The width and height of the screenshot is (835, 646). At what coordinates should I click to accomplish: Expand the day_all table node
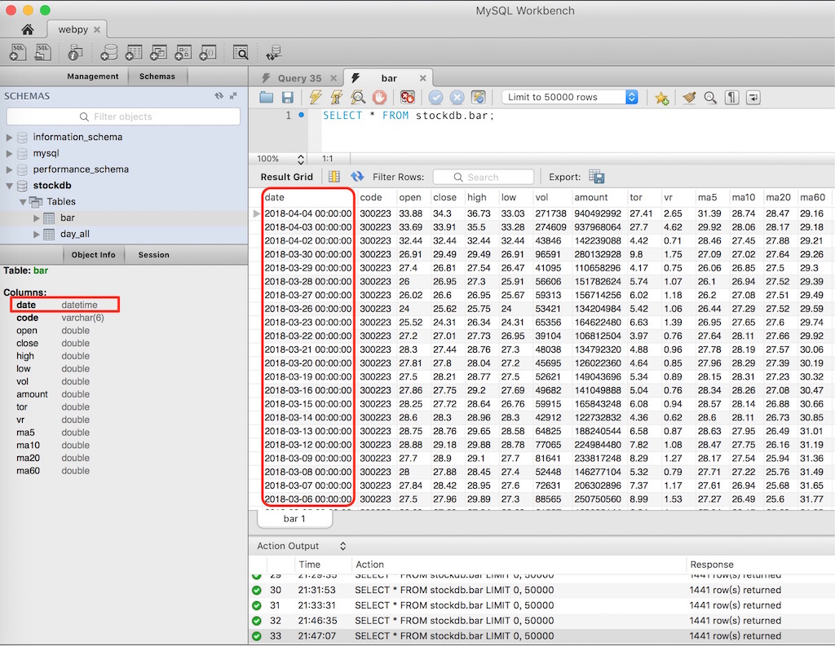[37, 234]
